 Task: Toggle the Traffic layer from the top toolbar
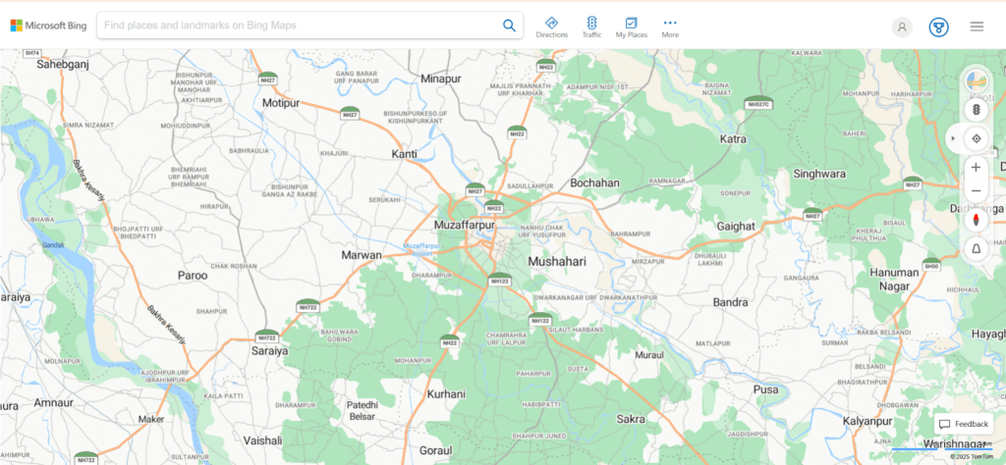[591, 27]
